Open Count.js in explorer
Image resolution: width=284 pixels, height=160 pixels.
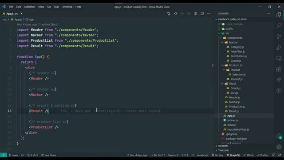pyautogui.click(x=236, y=88)
